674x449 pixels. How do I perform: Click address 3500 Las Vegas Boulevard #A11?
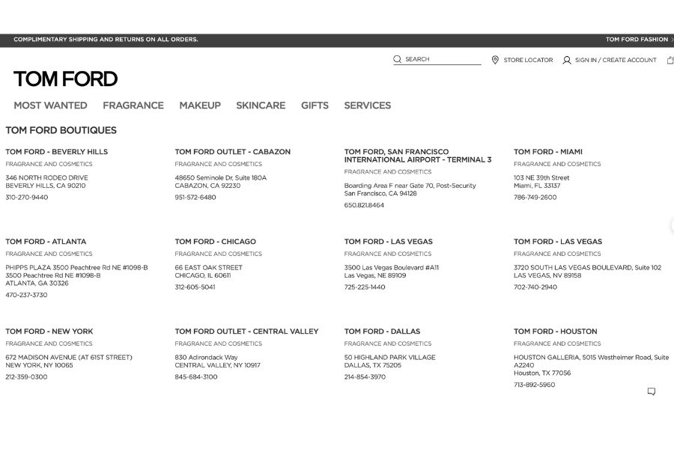pyautogui.click(x=392, y=268)
